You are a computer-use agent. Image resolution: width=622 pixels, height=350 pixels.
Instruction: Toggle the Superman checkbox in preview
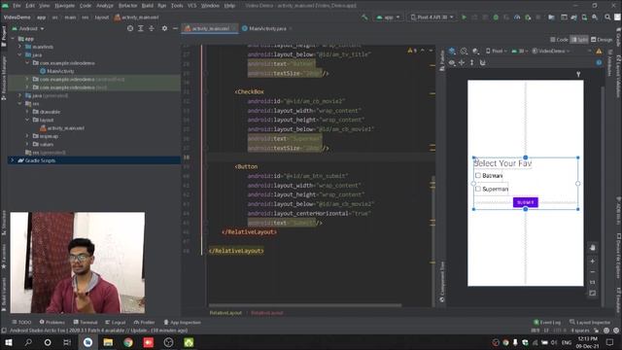click(478, 189)
